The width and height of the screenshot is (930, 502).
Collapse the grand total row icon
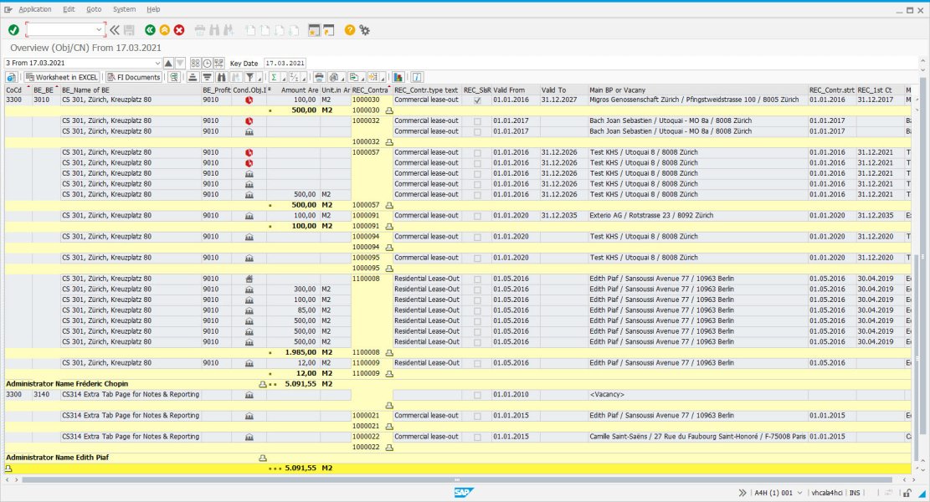coord(8,469)
